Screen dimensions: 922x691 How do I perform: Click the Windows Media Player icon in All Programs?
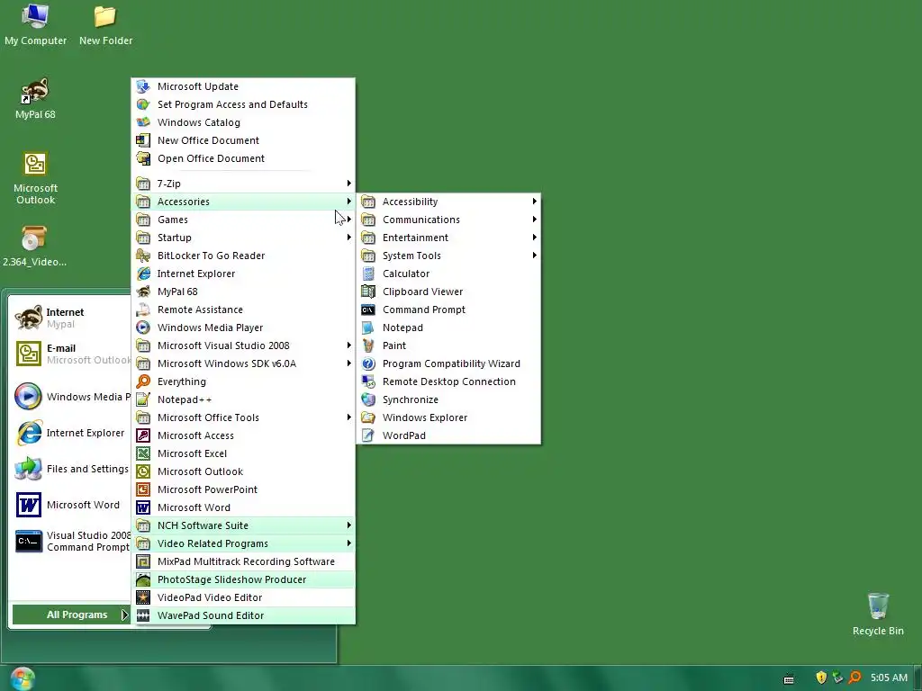[x=143, y=328]
